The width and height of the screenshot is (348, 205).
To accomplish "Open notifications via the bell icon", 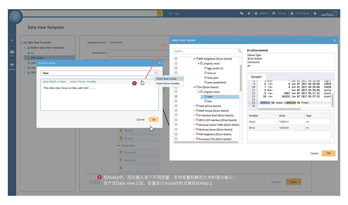I will coord(249,13).
